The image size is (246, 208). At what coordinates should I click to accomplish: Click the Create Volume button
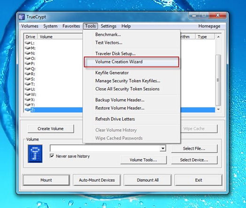point(51,129)
